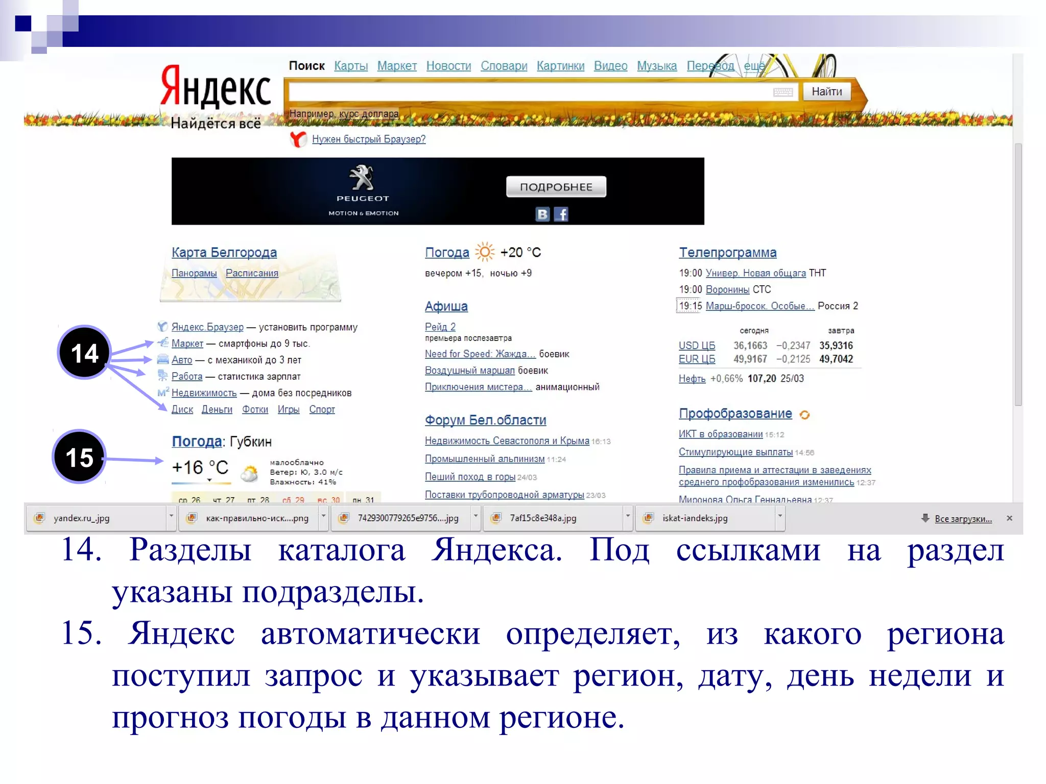
Task: Click the ИКТ в образовании link
Action: pos(721,434)
